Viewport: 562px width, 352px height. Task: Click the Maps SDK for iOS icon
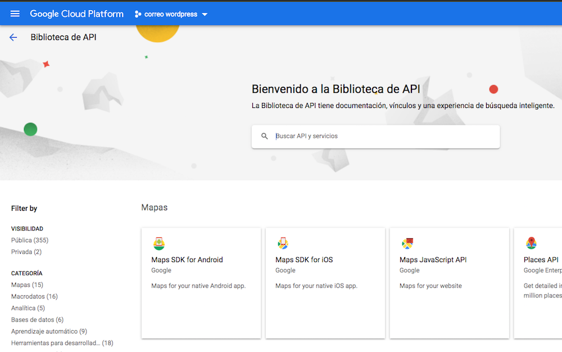(x=283, y=243)
